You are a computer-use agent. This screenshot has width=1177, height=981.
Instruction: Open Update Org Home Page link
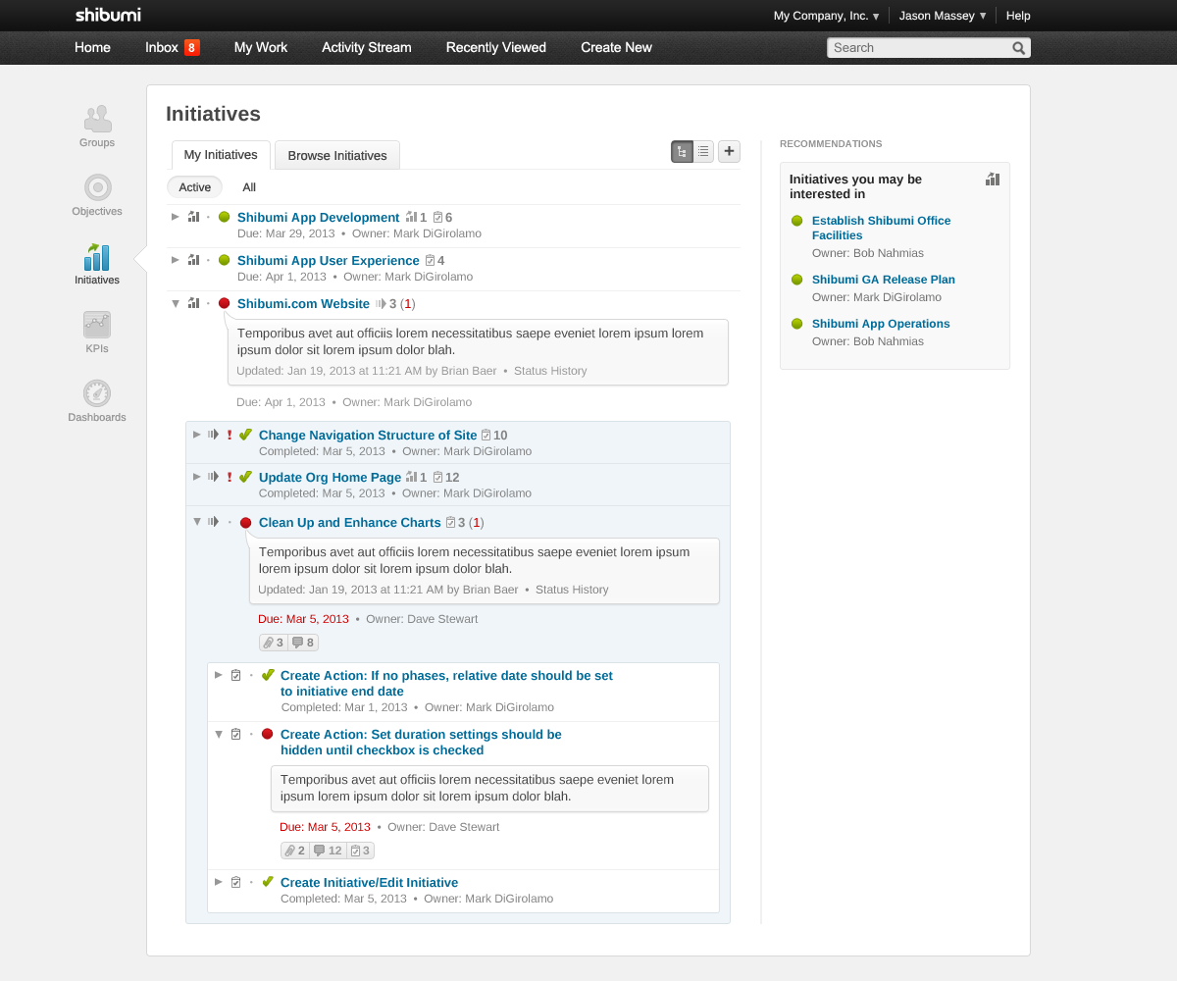(x=330, y=478)
